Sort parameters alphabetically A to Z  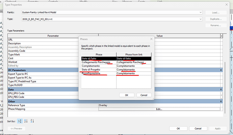26,121
